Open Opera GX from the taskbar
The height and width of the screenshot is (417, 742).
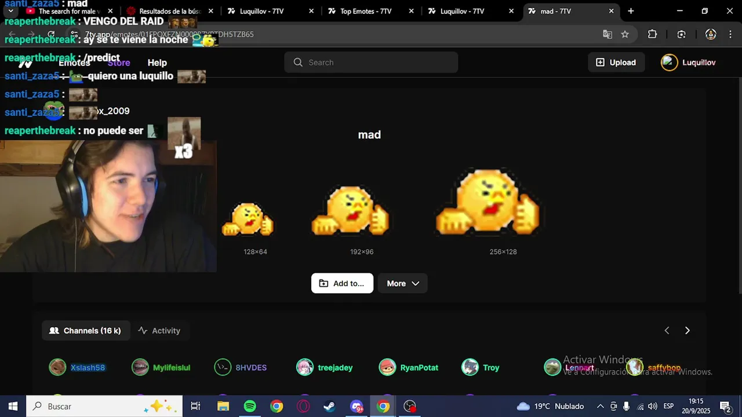pyautogui.click(x=303, y=407)
